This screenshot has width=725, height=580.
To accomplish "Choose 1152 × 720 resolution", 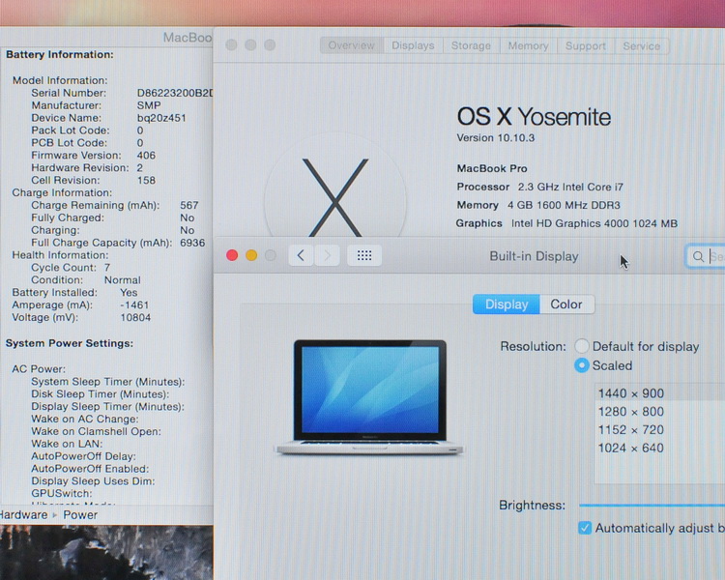I will click(660, 429).
